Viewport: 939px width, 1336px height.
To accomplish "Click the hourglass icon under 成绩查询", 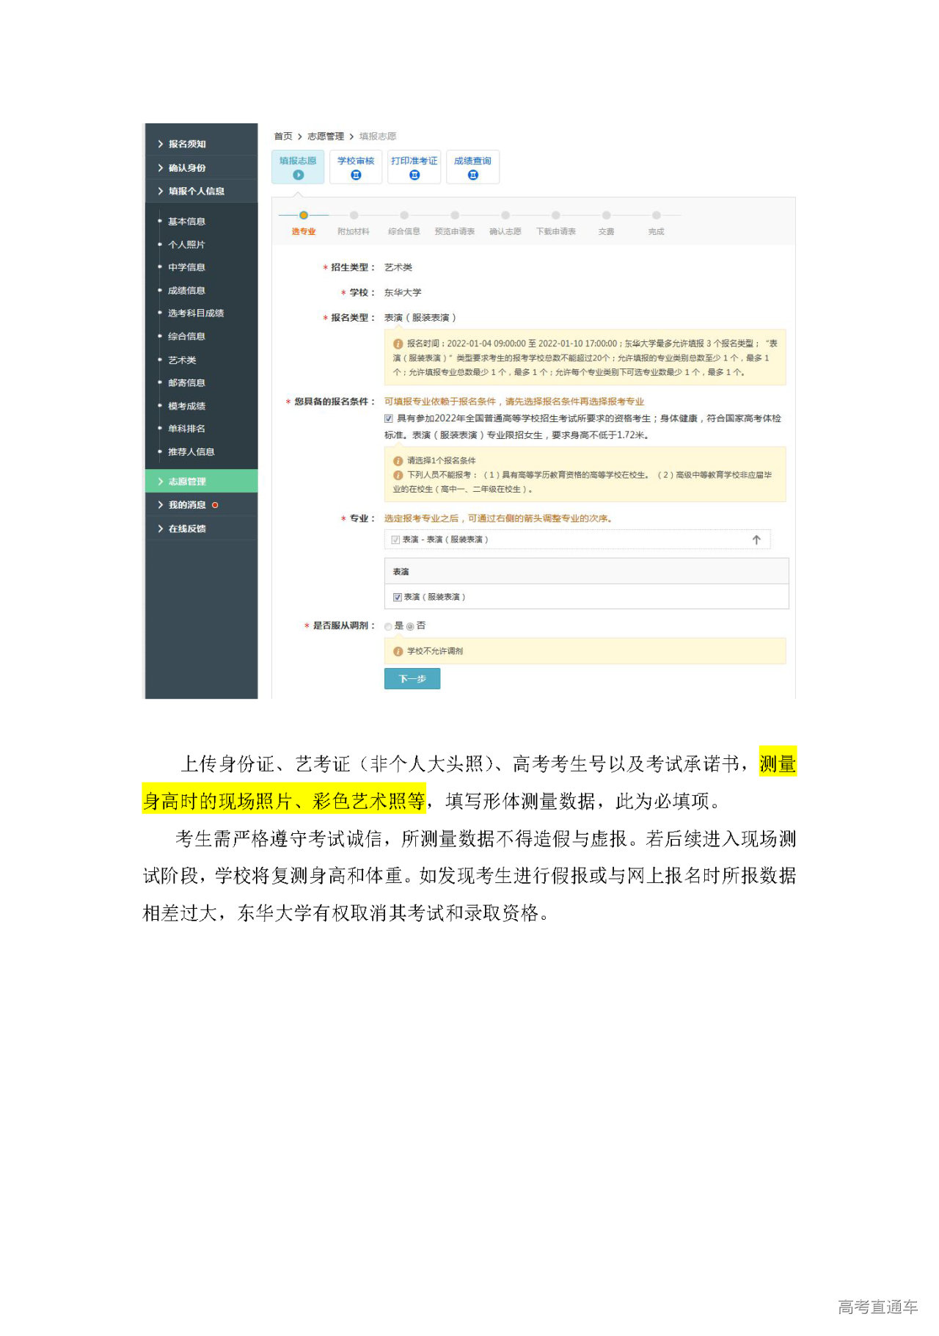I will (473, 175).
